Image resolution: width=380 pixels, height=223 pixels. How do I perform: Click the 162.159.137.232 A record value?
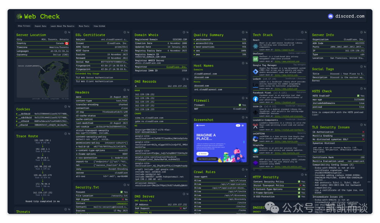[x=177, y=86]
